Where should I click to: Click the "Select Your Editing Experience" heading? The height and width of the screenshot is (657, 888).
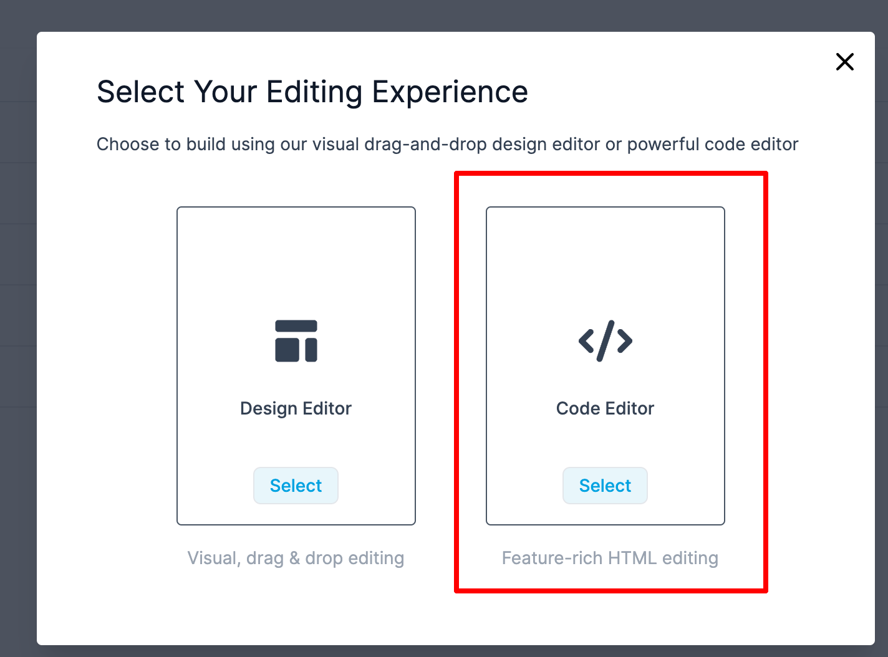(x=312, y=92)
